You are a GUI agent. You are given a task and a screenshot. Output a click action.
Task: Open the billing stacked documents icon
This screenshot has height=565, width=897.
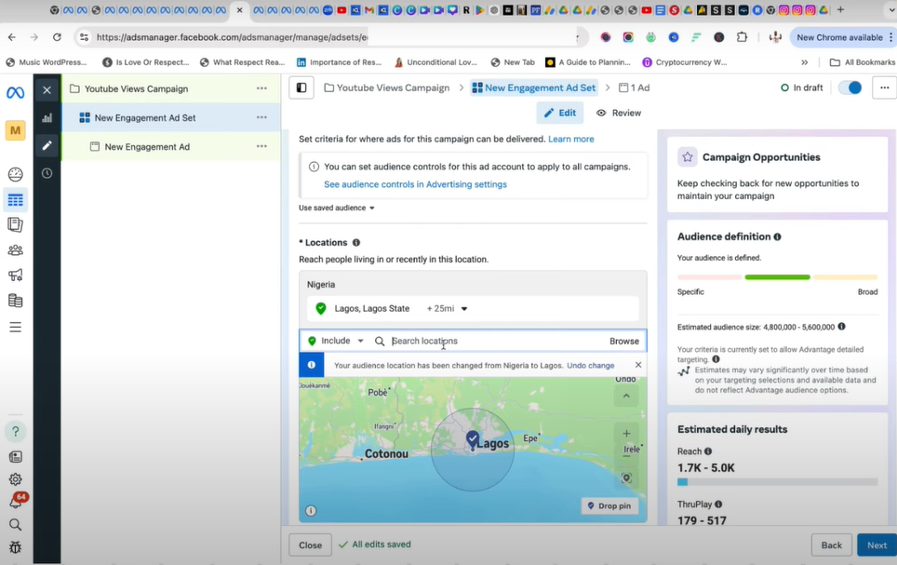pos(16,300)
